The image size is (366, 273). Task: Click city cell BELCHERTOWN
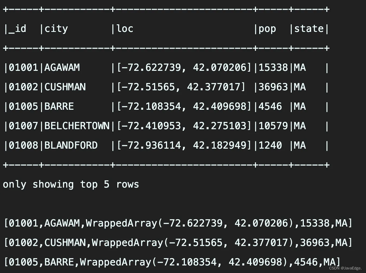click(77, 126)
